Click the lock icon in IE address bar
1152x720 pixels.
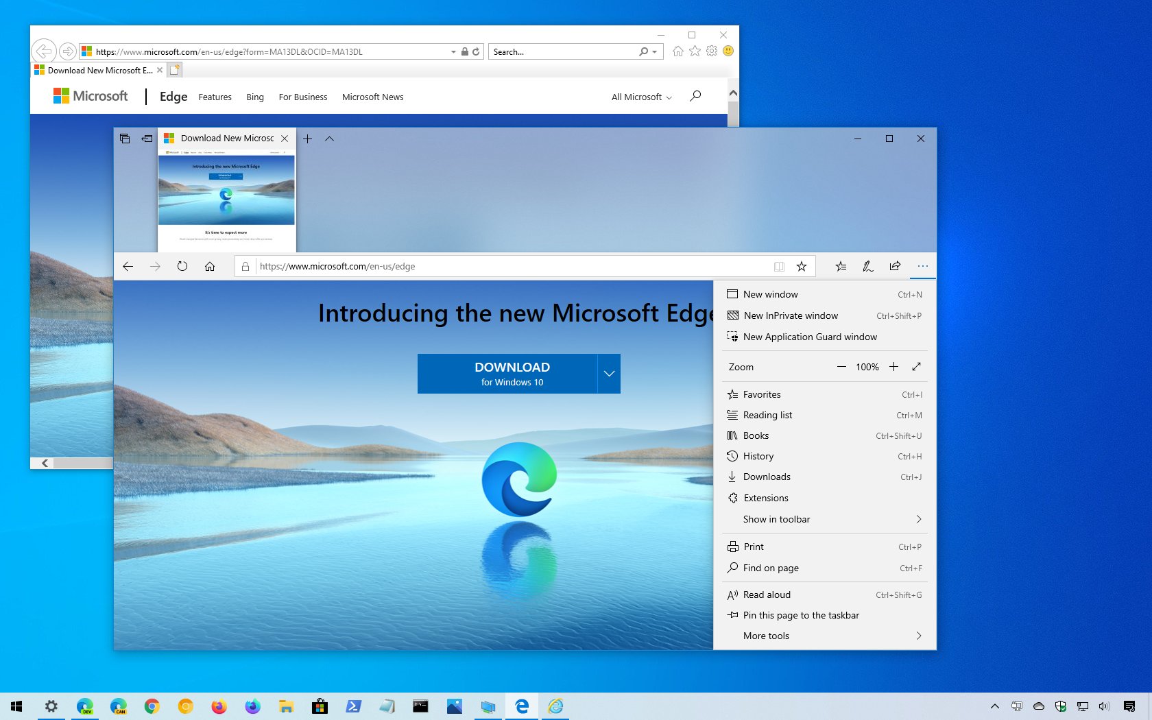(x=464, y=51)
